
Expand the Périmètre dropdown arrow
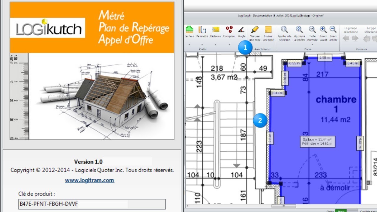(202, 45)
